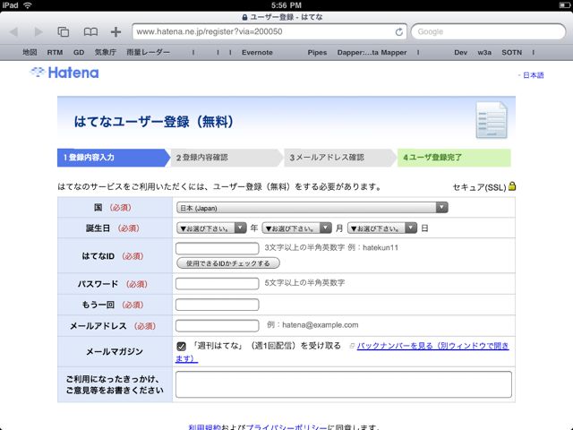Click the hint text 例:hatena@example.com
Image resolution: width=573 pixels, height=430 pixels.
point(312,324)
